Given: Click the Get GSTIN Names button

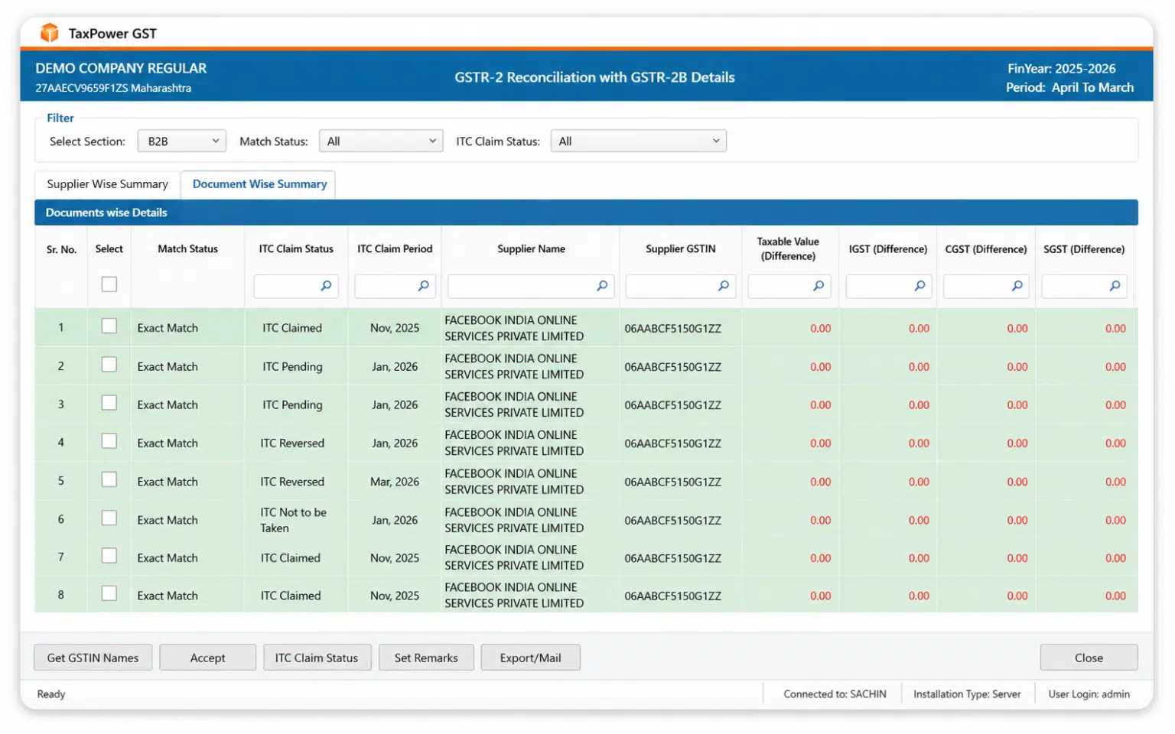Looking at the screenshot, I should coord(93,658).
